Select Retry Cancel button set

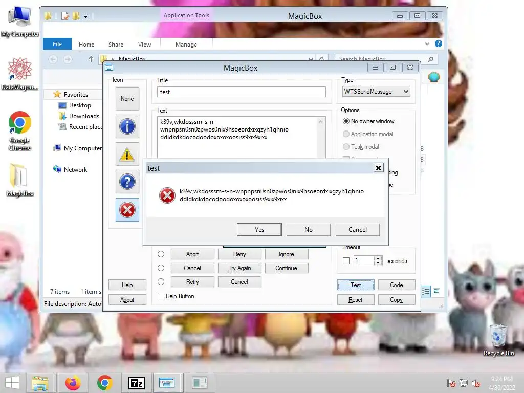pyautogui.click(x=161, y=282)
